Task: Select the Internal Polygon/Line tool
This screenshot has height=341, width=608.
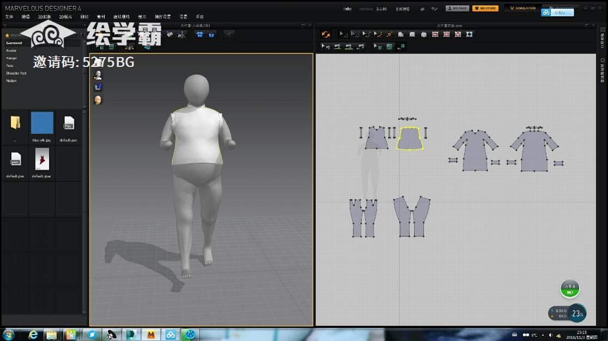Action: point(435,34)
